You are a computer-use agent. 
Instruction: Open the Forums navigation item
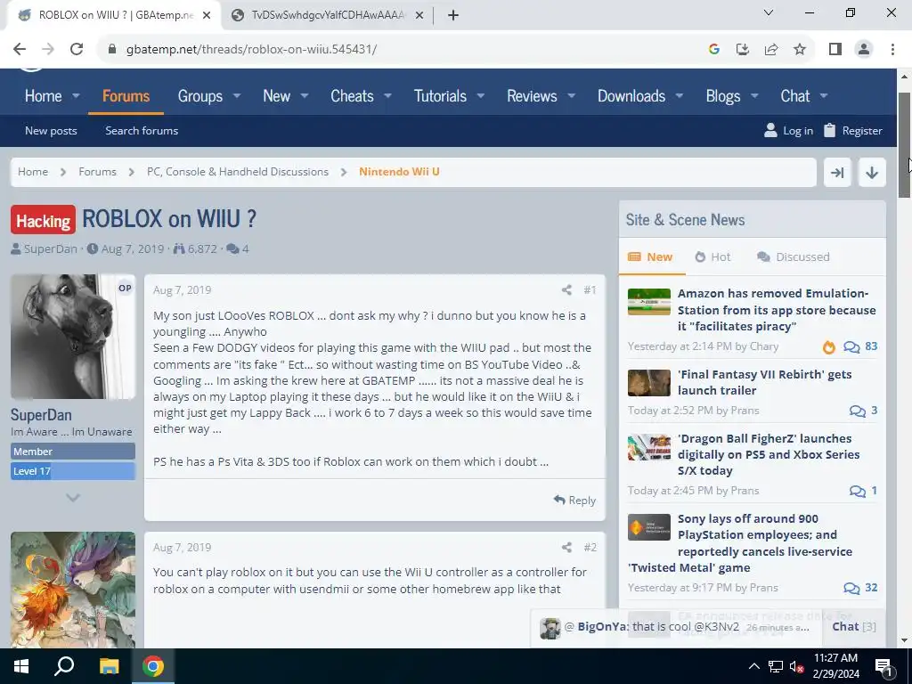[126, 96]
